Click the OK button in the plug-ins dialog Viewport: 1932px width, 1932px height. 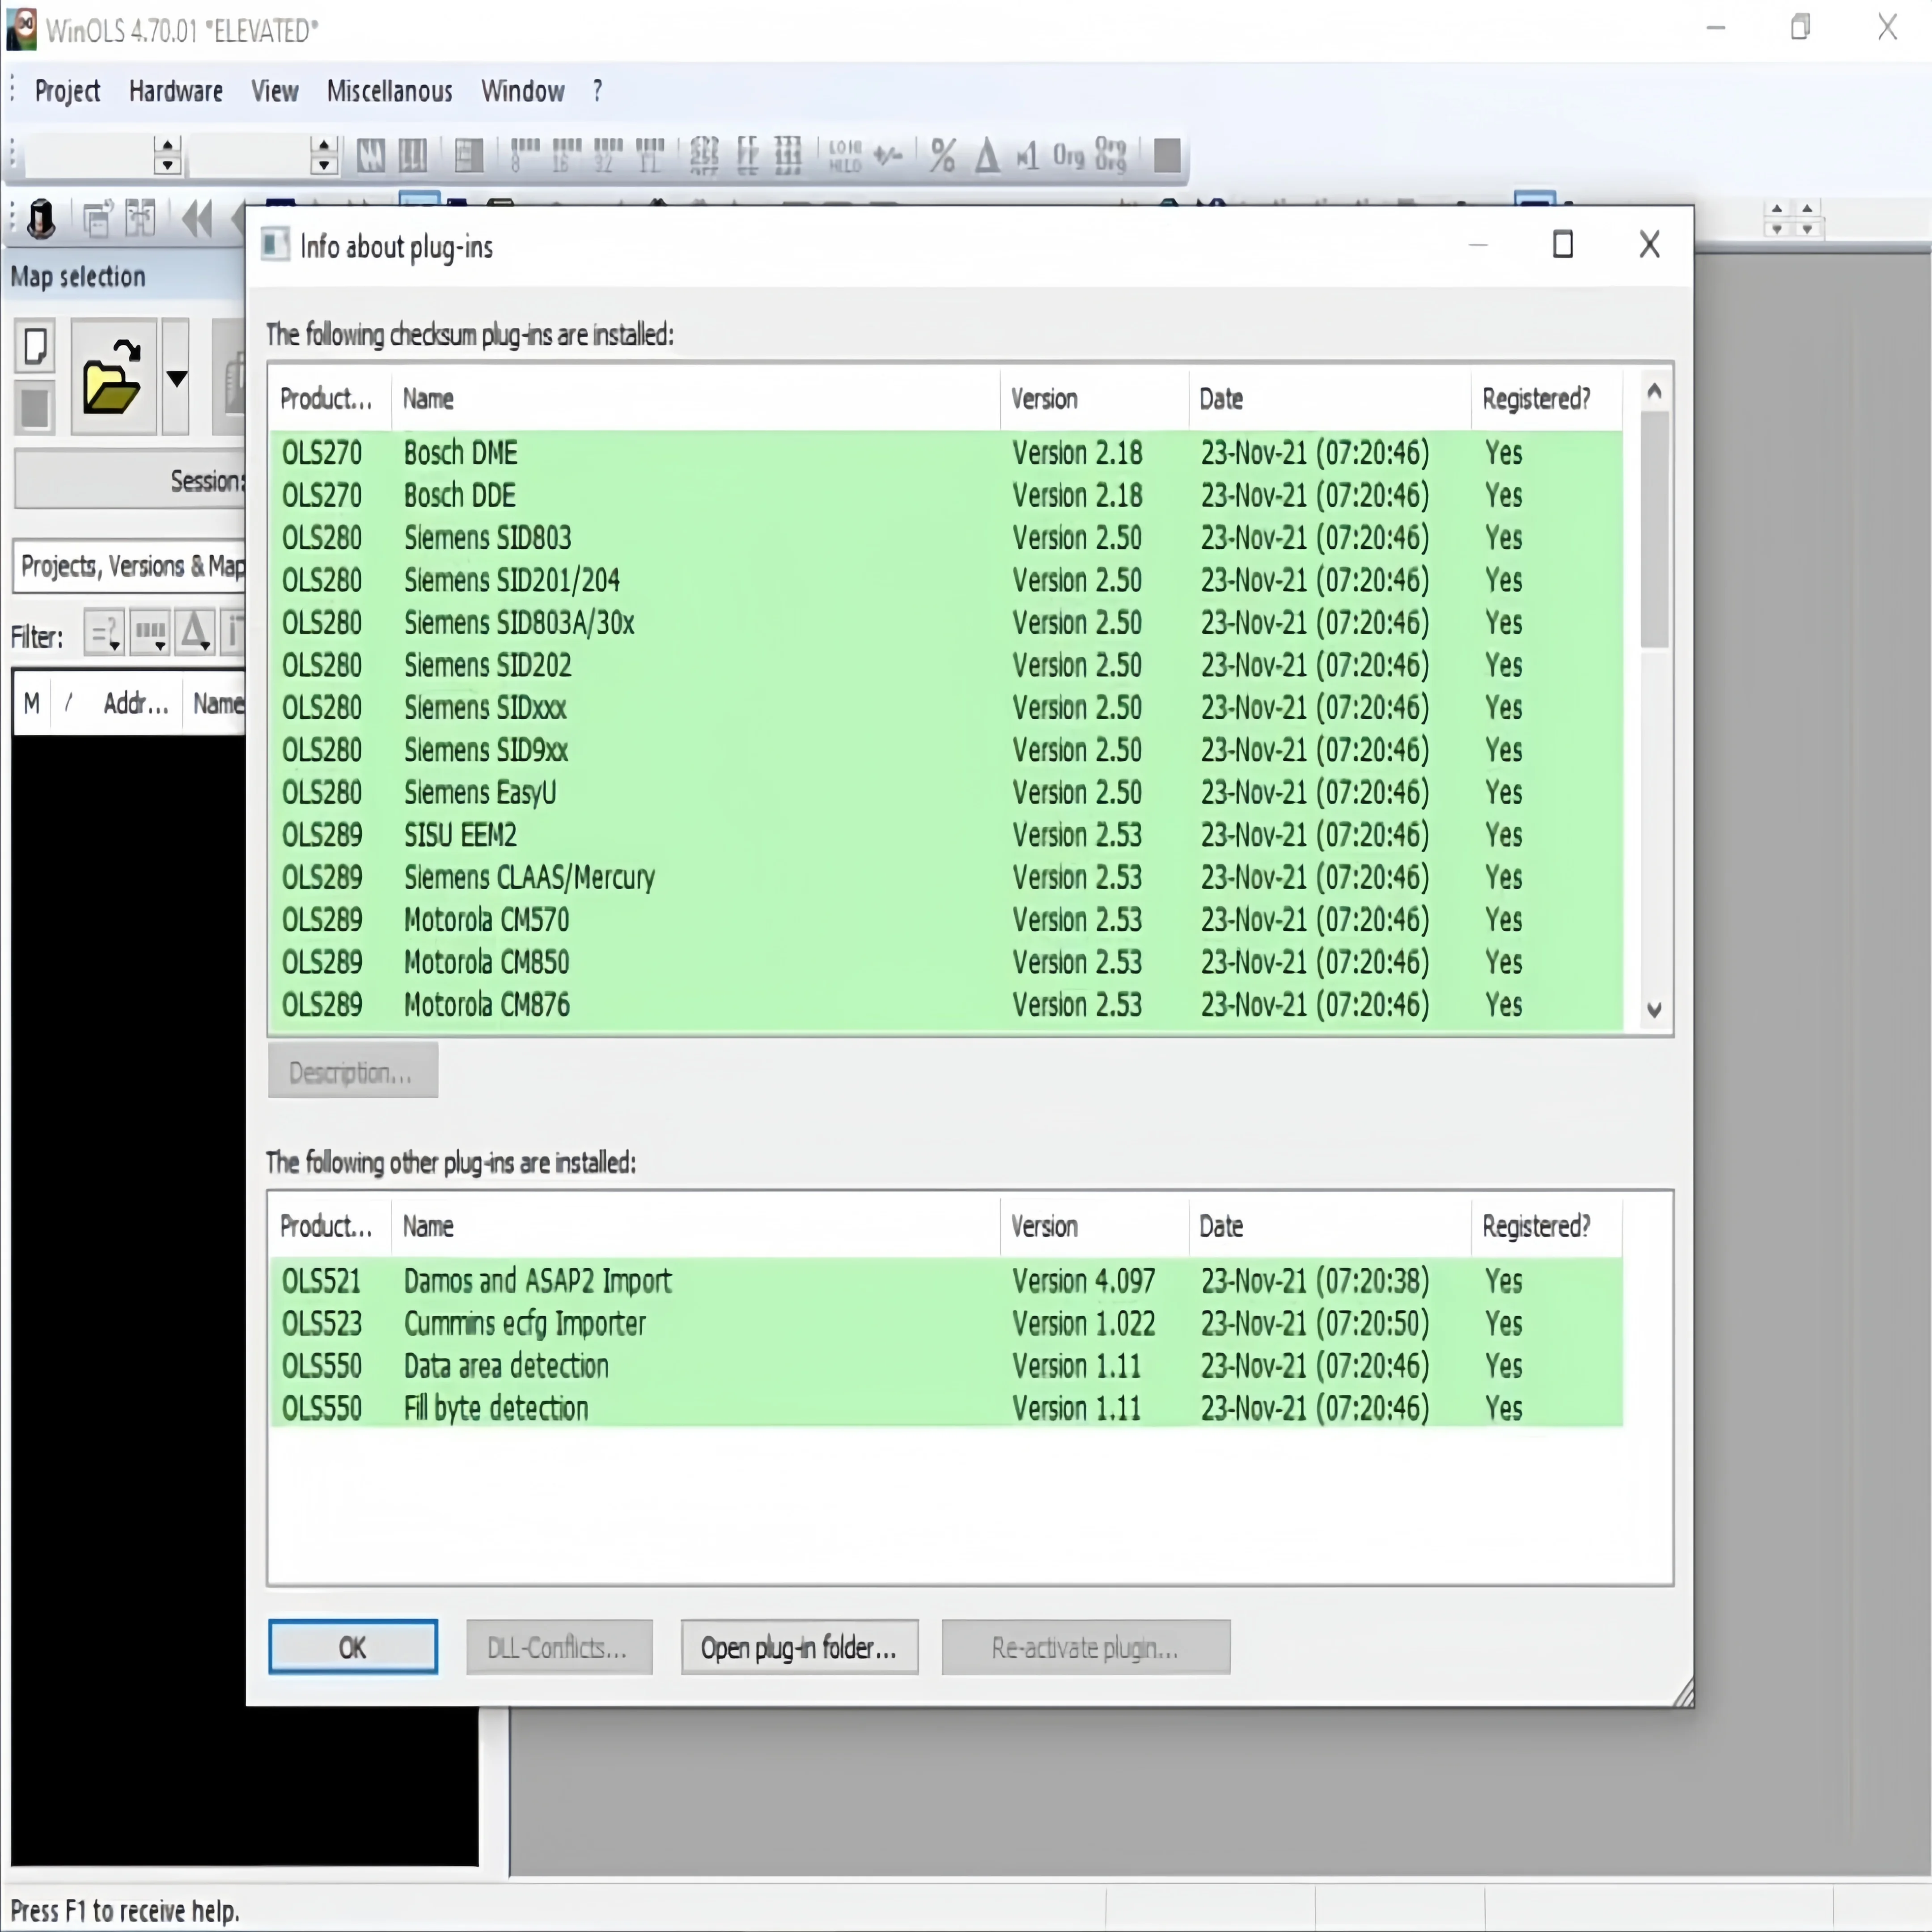[x=352, y=1647]
